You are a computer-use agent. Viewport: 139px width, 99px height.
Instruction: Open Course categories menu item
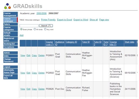[x=11, y=29]
